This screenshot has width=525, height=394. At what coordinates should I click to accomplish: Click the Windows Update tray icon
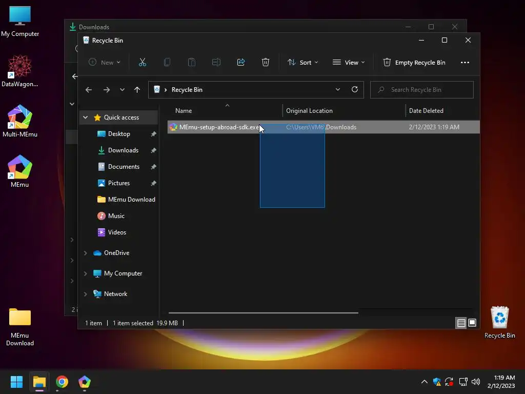(x=449, y=382)
